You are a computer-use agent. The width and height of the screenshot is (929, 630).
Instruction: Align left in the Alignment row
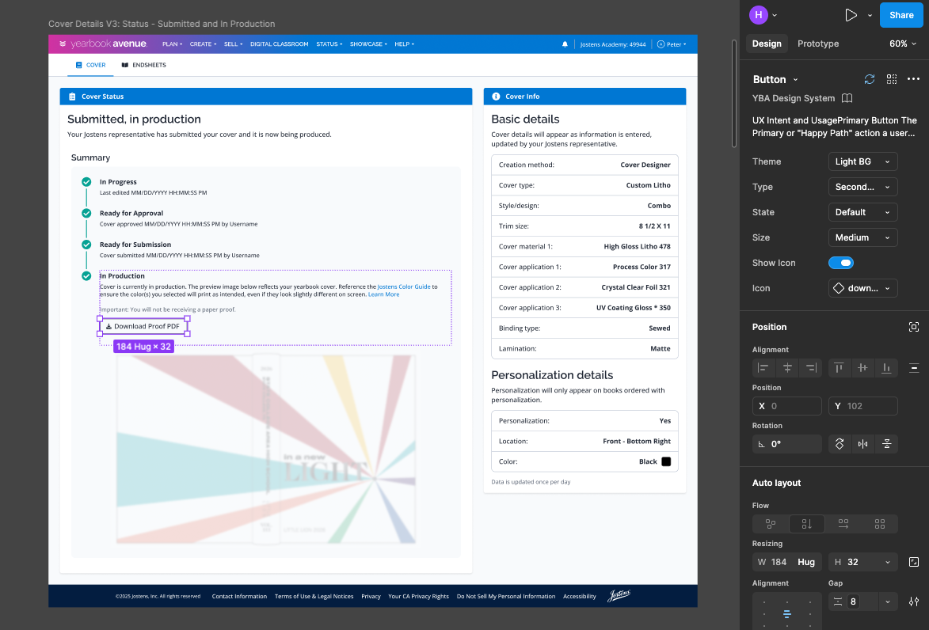pyautogui.click(x=763, y=368)
